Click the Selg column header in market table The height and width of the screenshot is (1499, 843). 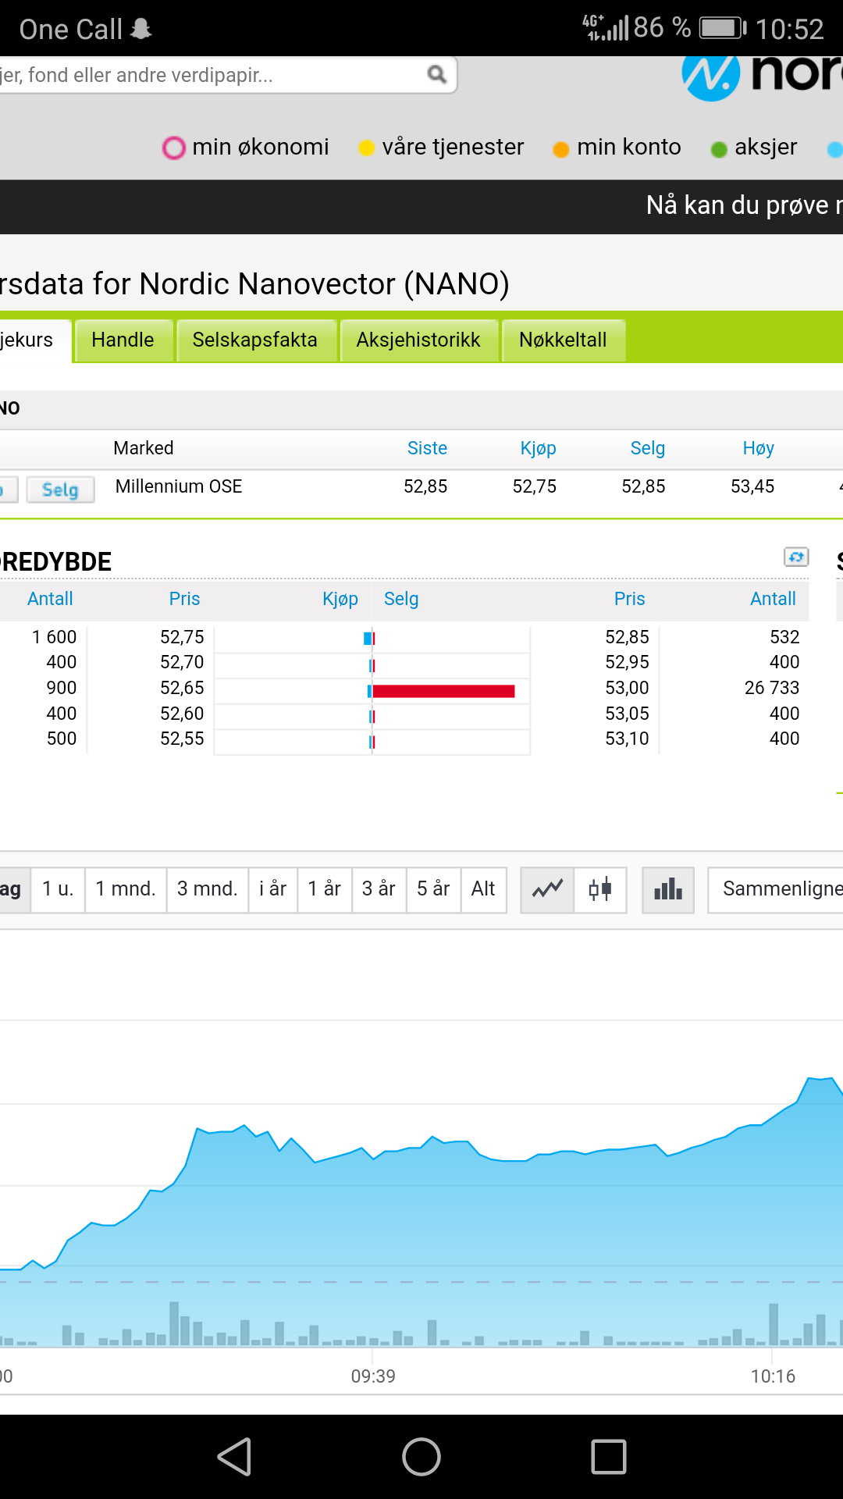pyautogui.click(x=648, y=448)
